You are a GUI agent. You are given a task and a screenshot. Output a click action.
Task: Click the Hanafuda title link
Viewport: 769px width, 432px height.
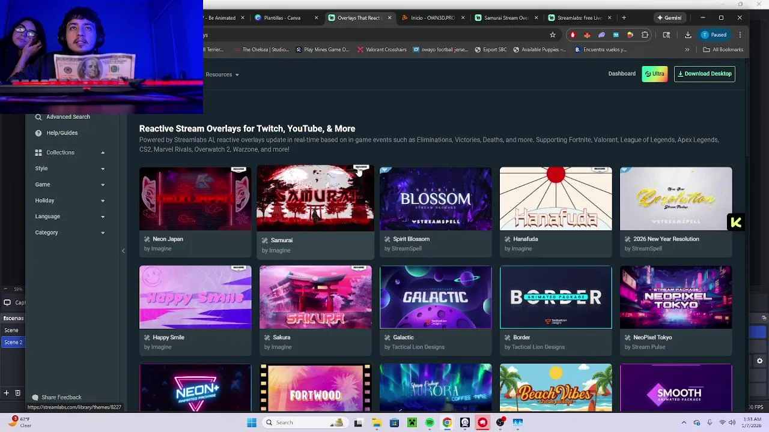coord(525,239)
